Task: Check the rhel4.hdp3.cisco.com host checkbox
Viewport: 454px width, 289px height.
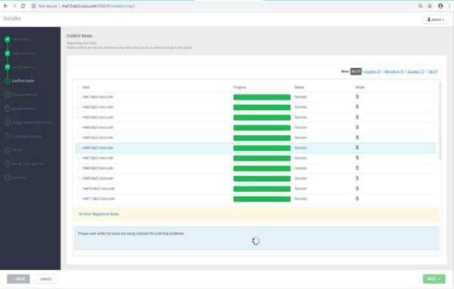Action: tap(79, 128)
